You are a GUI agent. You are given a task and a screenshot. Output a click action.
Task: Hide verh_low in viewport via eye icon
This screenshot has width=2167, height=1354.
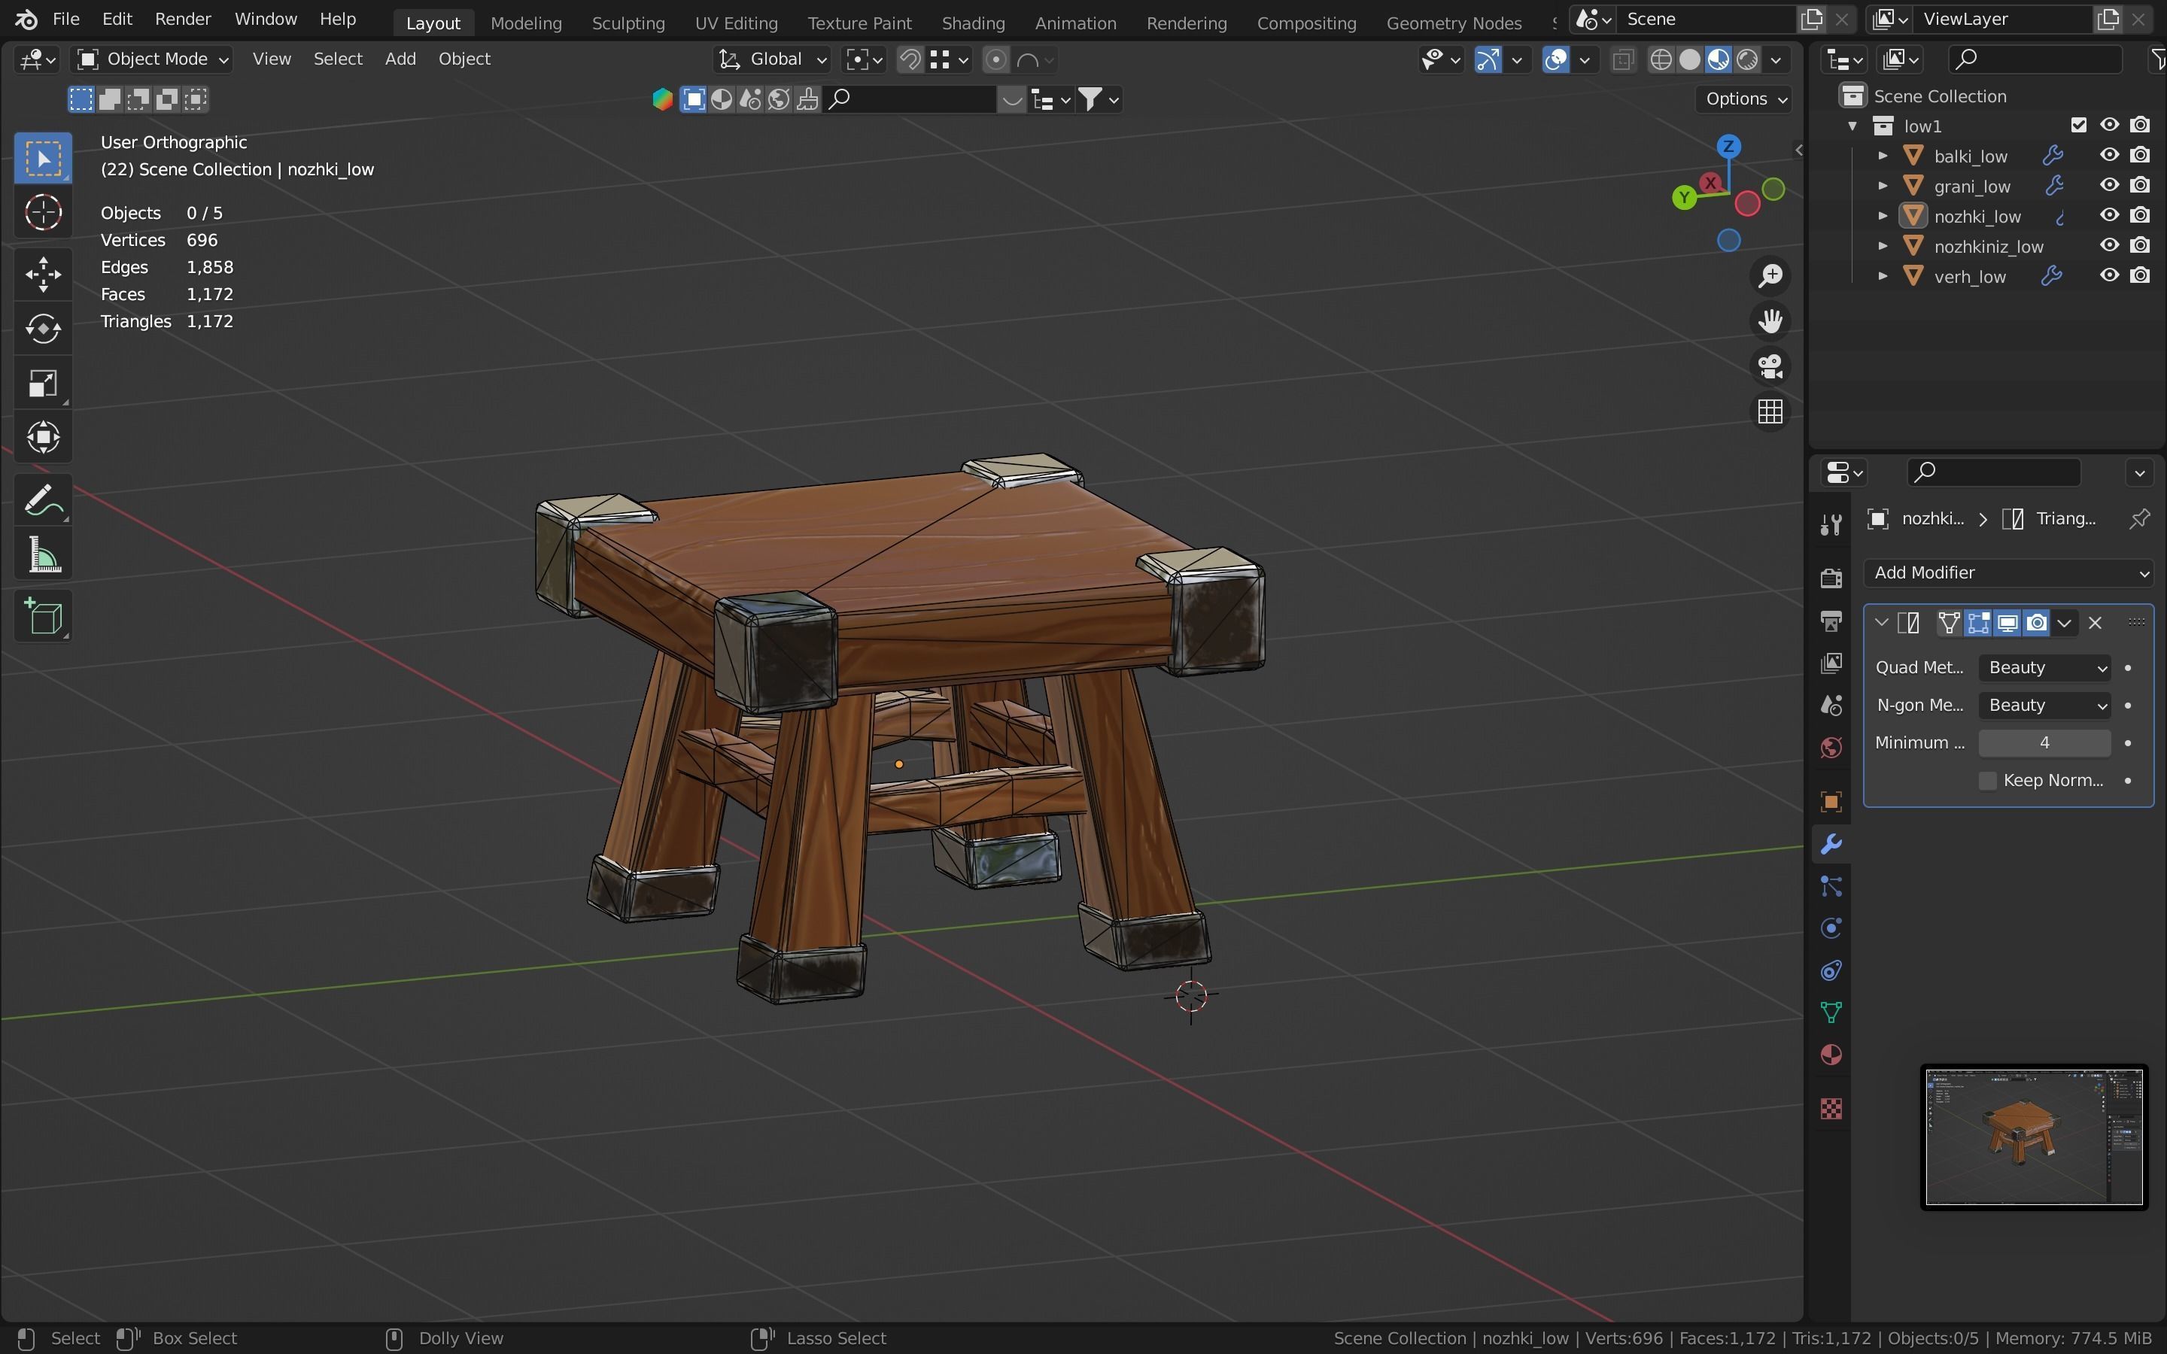pyautogui.click(x=2110, y=275)
